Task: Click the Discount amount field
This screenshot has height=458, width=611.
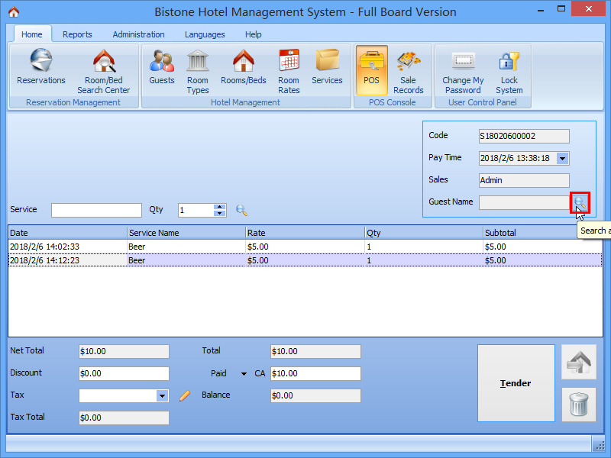Action: click(124, 373)
